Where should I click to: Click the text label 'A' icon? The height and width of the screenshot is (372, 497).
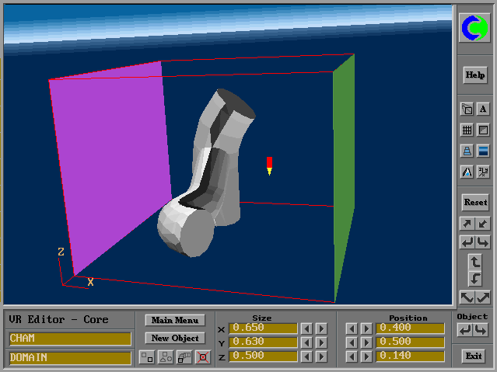click(x=483, y=110)
